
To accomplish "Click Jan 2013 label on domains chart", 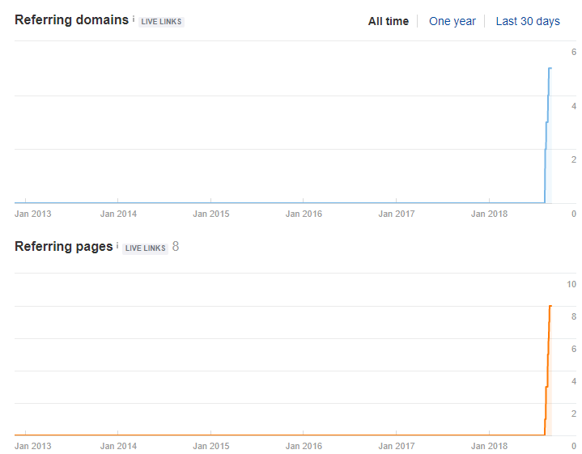I will click(x=32, y=214).
